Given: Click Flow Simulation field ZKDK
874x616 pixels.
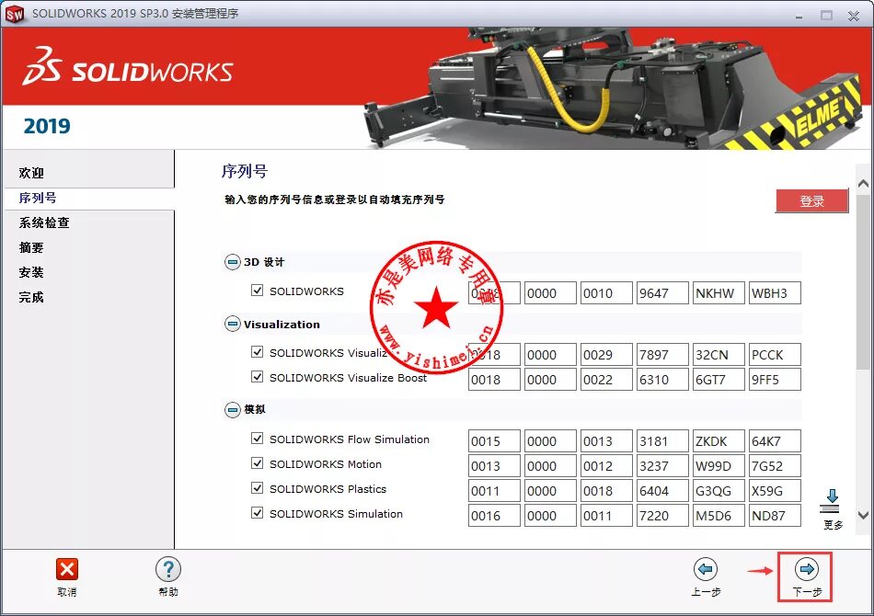Looking at the screenshot, I should [x=719, y=441].
